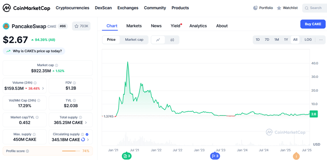Switch to the Markets tab
The image size is (327, 160).
pos(134,26)
